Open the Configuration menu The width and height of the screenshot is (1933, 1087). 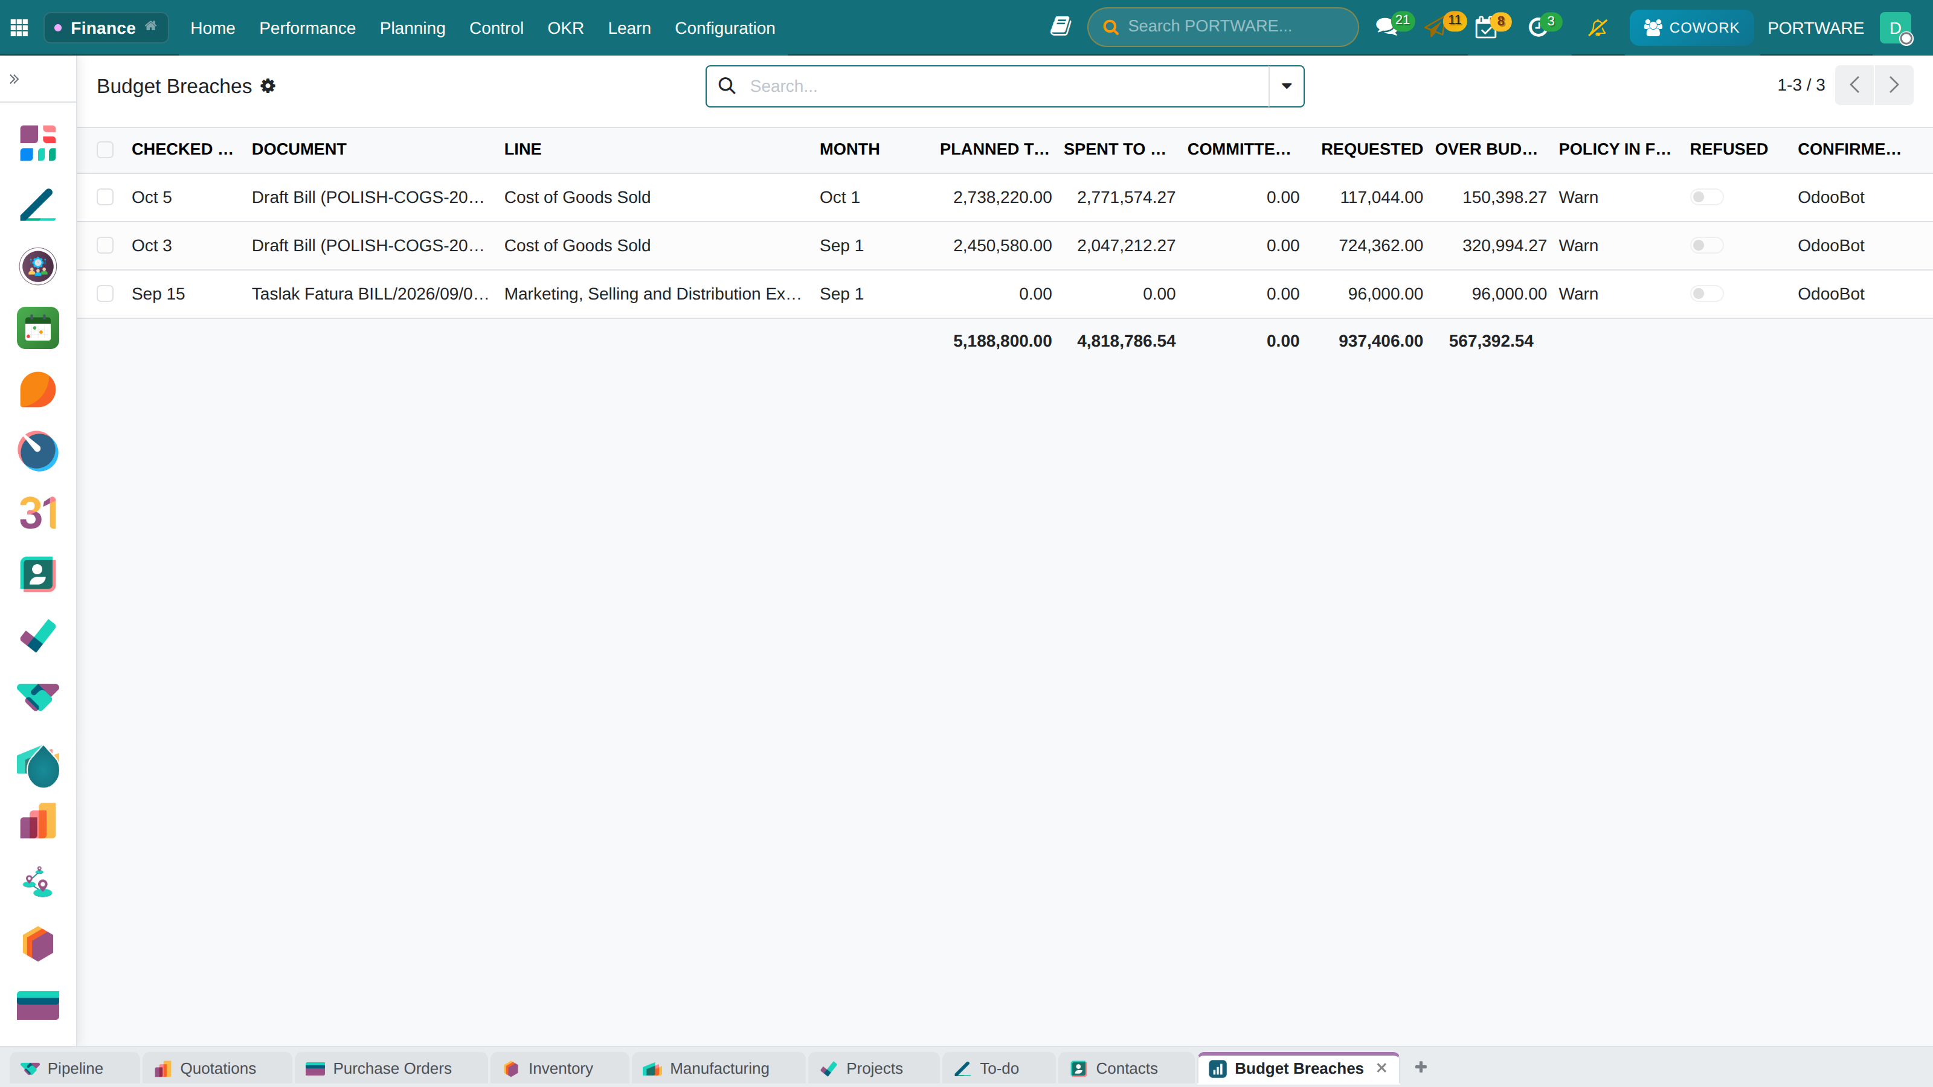click(724, 28)
